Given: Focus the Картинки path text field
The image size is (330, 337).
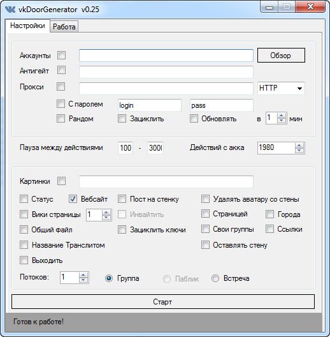Looking at the screenshot, I should [166, 182].
